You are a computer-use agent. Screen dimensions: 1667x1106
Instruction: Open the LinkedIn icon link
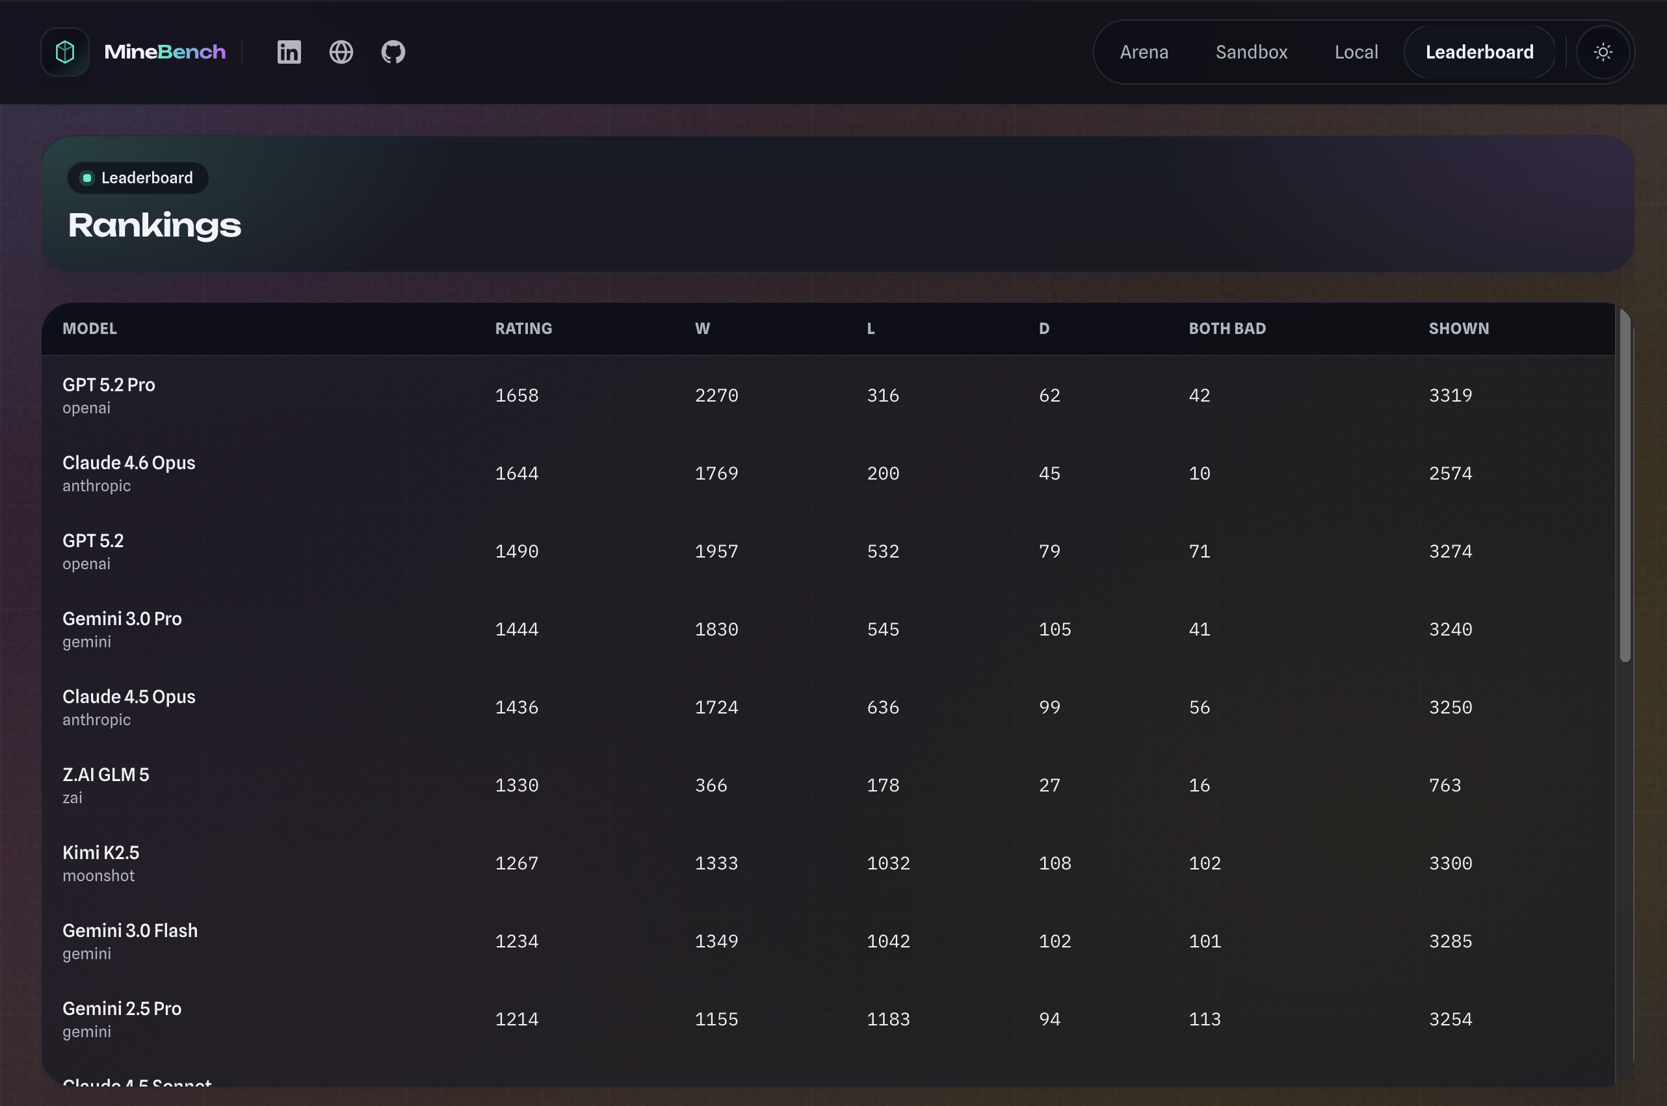coord(289,52)
